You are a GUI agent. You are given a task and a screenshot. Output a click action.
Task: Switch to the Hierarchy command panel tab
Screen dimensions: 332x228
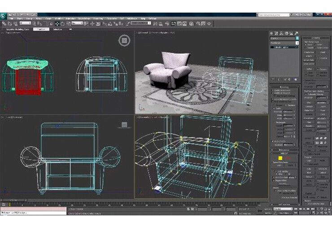(x=281, y=33)
